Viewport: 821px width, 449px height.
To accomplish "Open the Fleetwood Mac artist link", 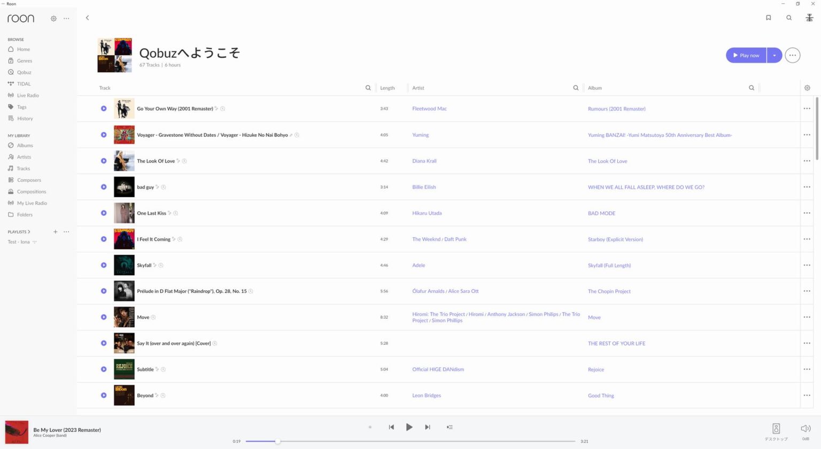I will pyautogui.click(x=429, y=109).
